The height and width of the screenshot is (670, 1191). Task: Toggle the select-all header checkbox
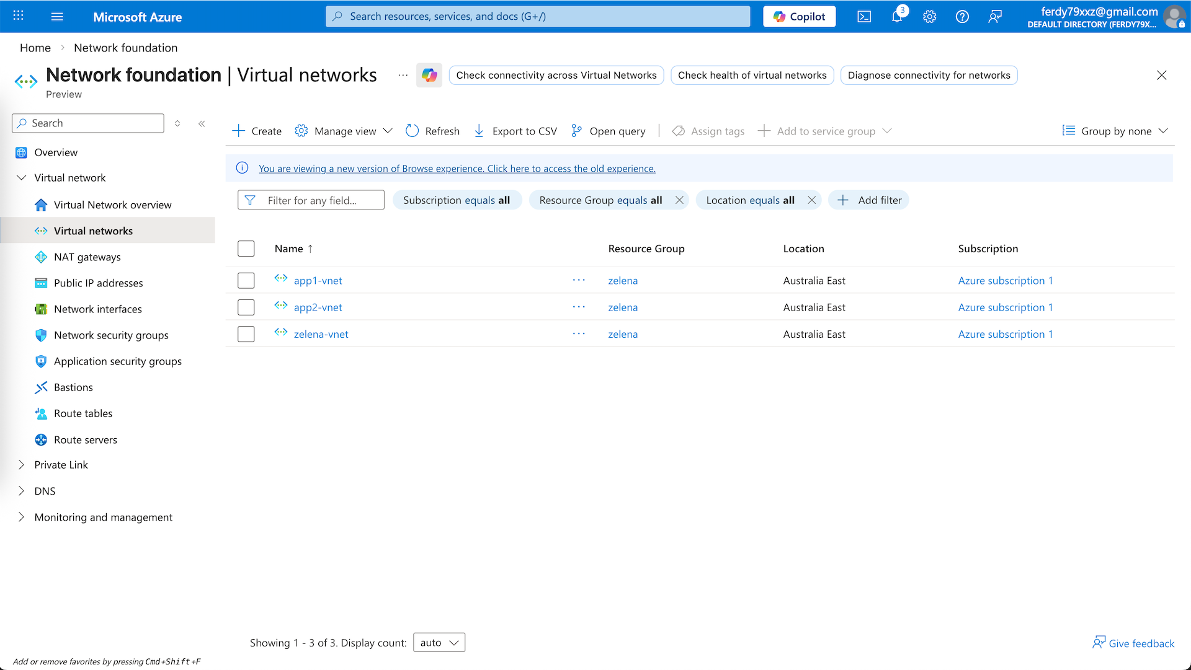tap(246, 249)
